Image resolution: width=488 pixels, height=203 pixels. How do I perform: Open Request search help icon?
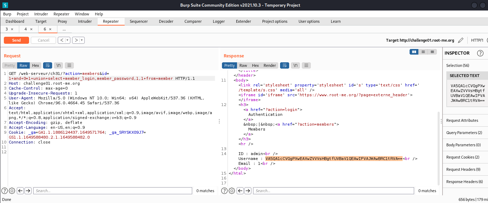(5, 191)
